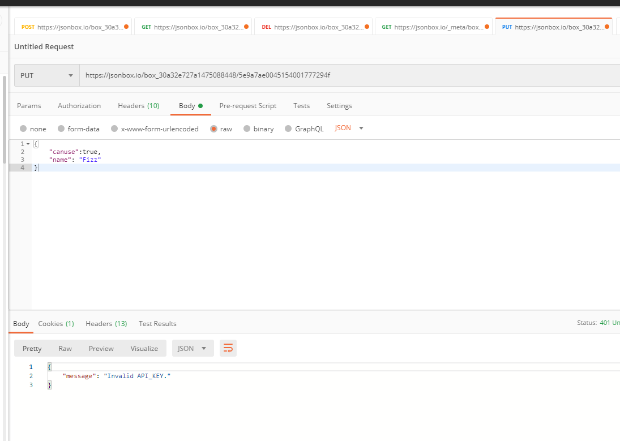Click unsaved changes dot on the POST tab
This screenshot has width=620, height=441.
(x=126, y=26)
